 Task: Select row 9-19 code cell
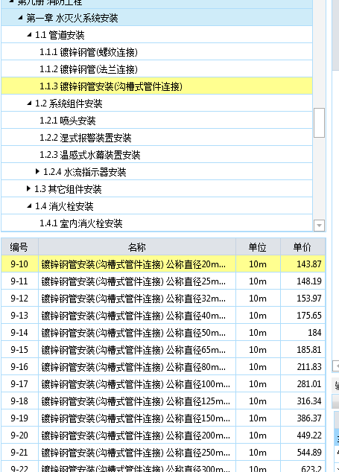tap(19, 418)
